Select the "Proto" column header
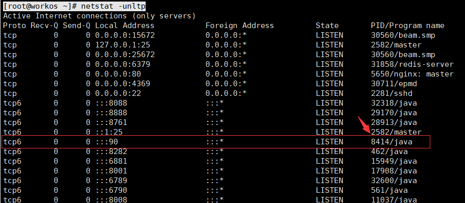The height and width of the screenshot is (203, 465). (x=14, y=26)
